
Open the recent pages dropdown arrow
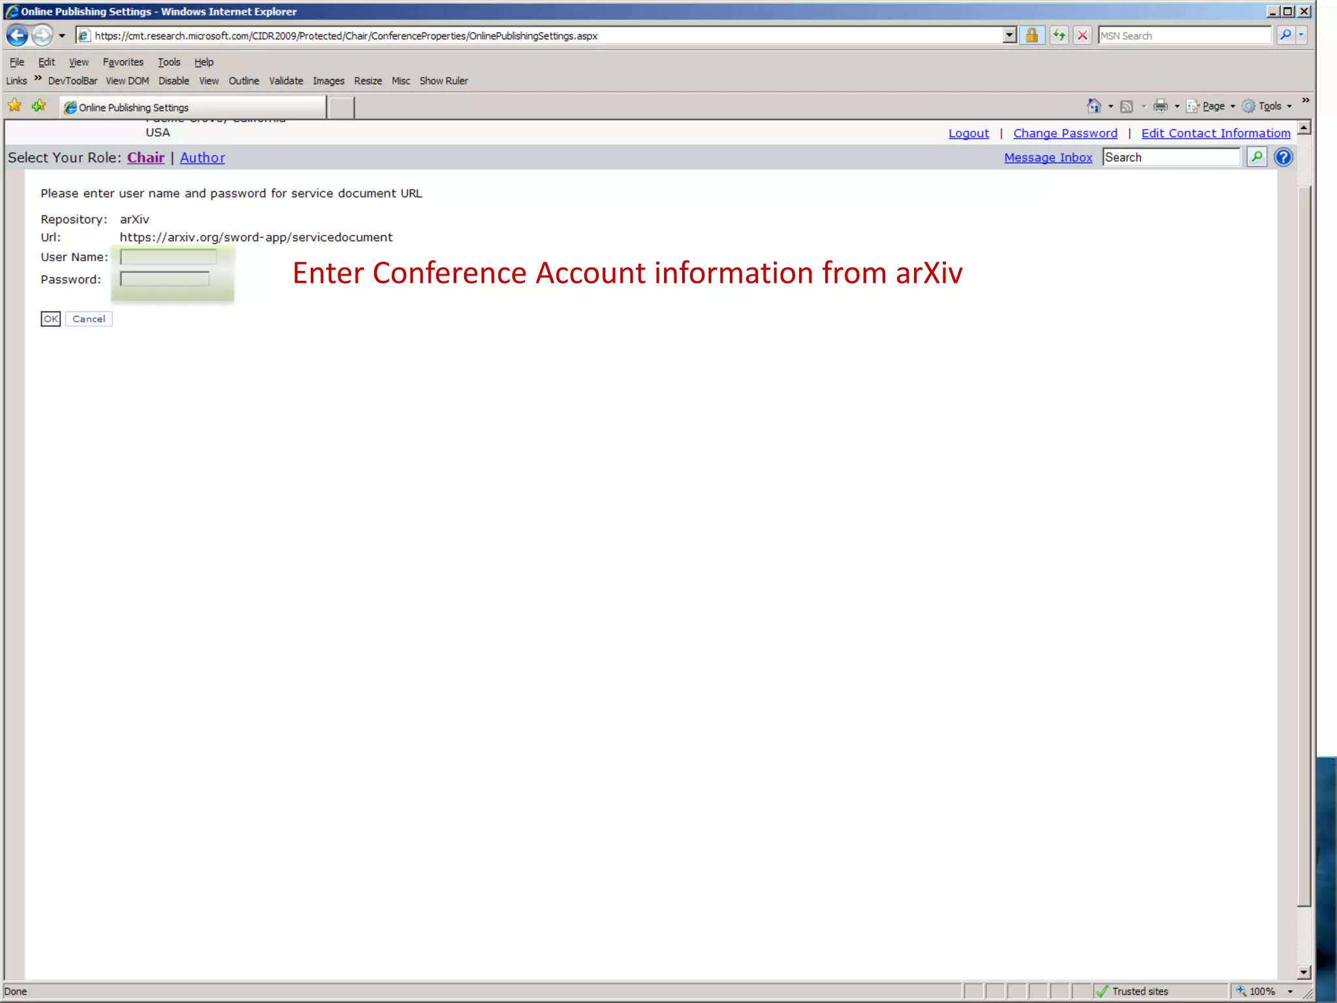[62, 35]
